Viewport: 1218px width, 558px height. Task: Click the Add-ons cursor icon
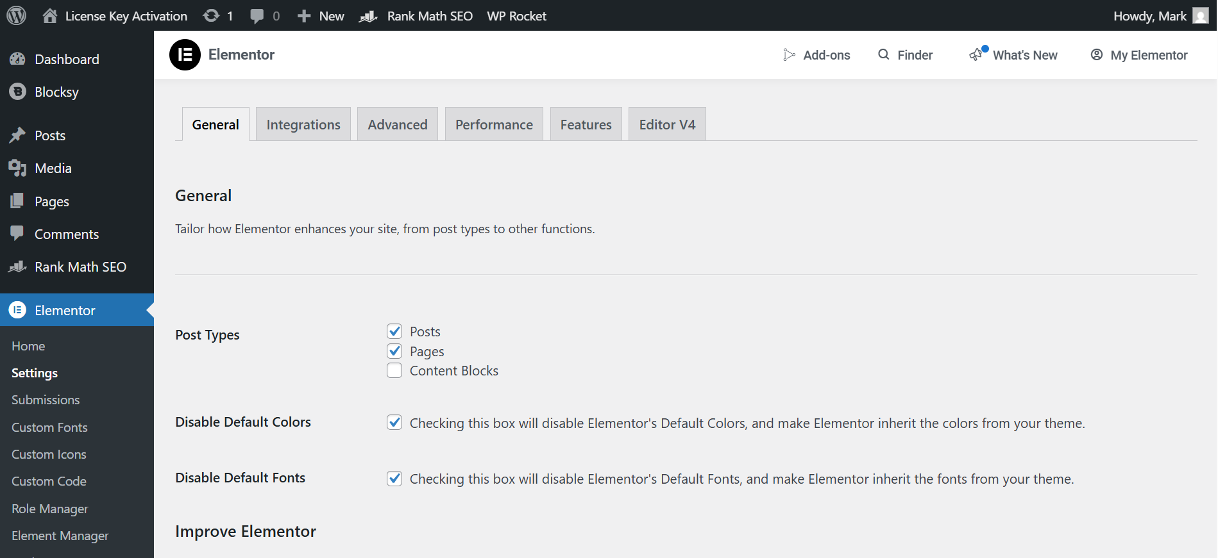coord(790,55)
